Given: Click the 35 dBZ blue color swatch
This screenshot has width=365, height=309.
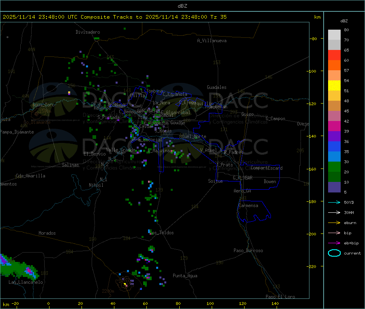Looking at the screenshot, I should pyautogui.click(x=334, y=157).
